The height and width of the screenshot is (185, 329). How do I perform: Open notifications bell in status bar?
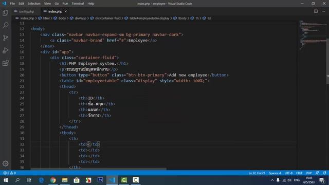pos(324,173)
